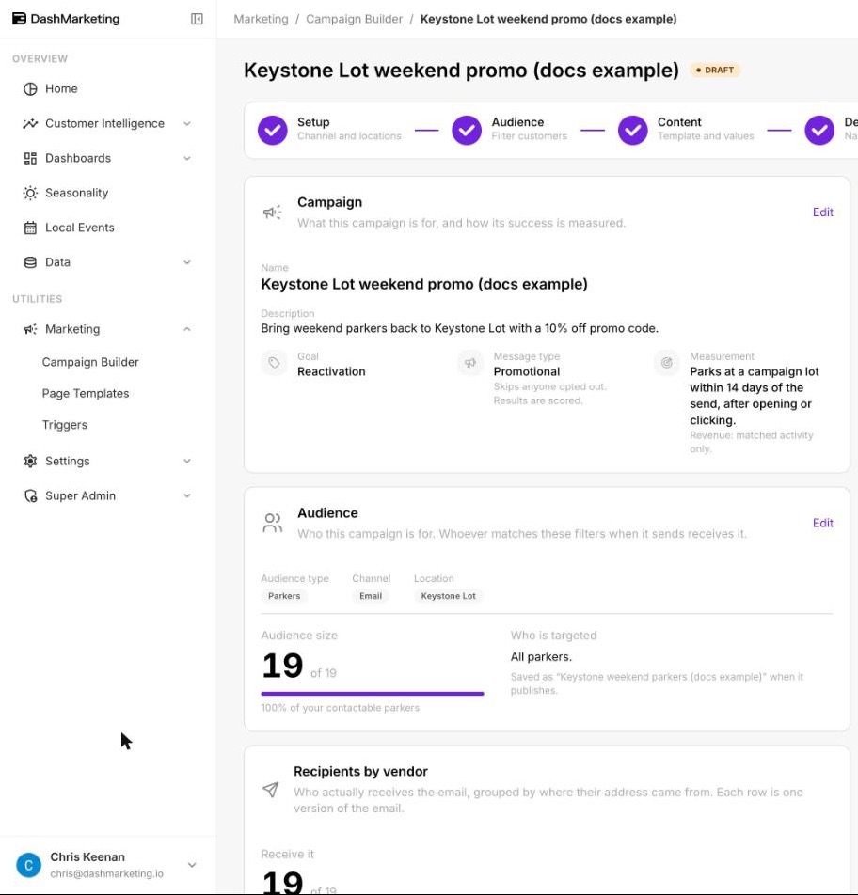Click the Content step checkmark circle
Image resolution: width=858 pixels, height=895 pixels.
tap(633, 130)
